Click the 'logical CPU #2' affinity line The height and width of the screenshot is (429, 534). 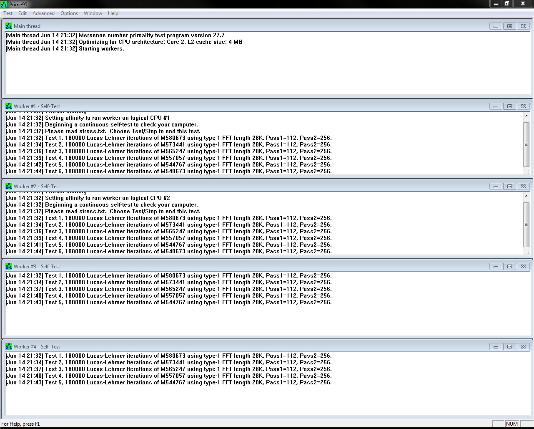coord(88,198)
